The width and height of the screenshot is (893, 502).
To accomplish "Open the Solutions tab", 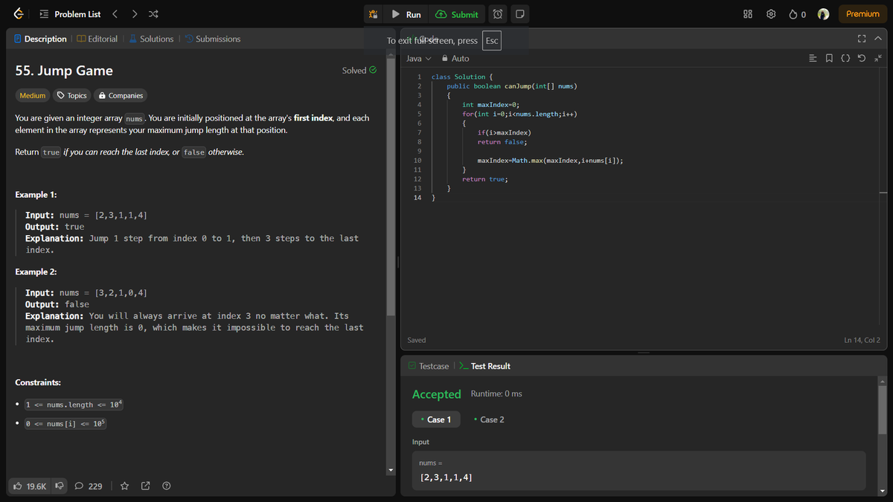I will (x=151, y=39).
